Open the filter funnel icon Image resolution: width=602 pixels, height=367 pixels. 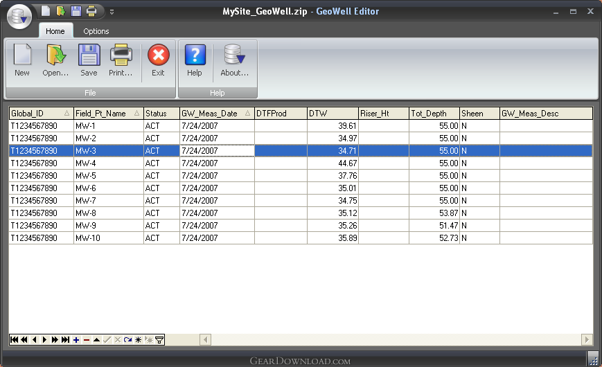(x=159, y=340)
